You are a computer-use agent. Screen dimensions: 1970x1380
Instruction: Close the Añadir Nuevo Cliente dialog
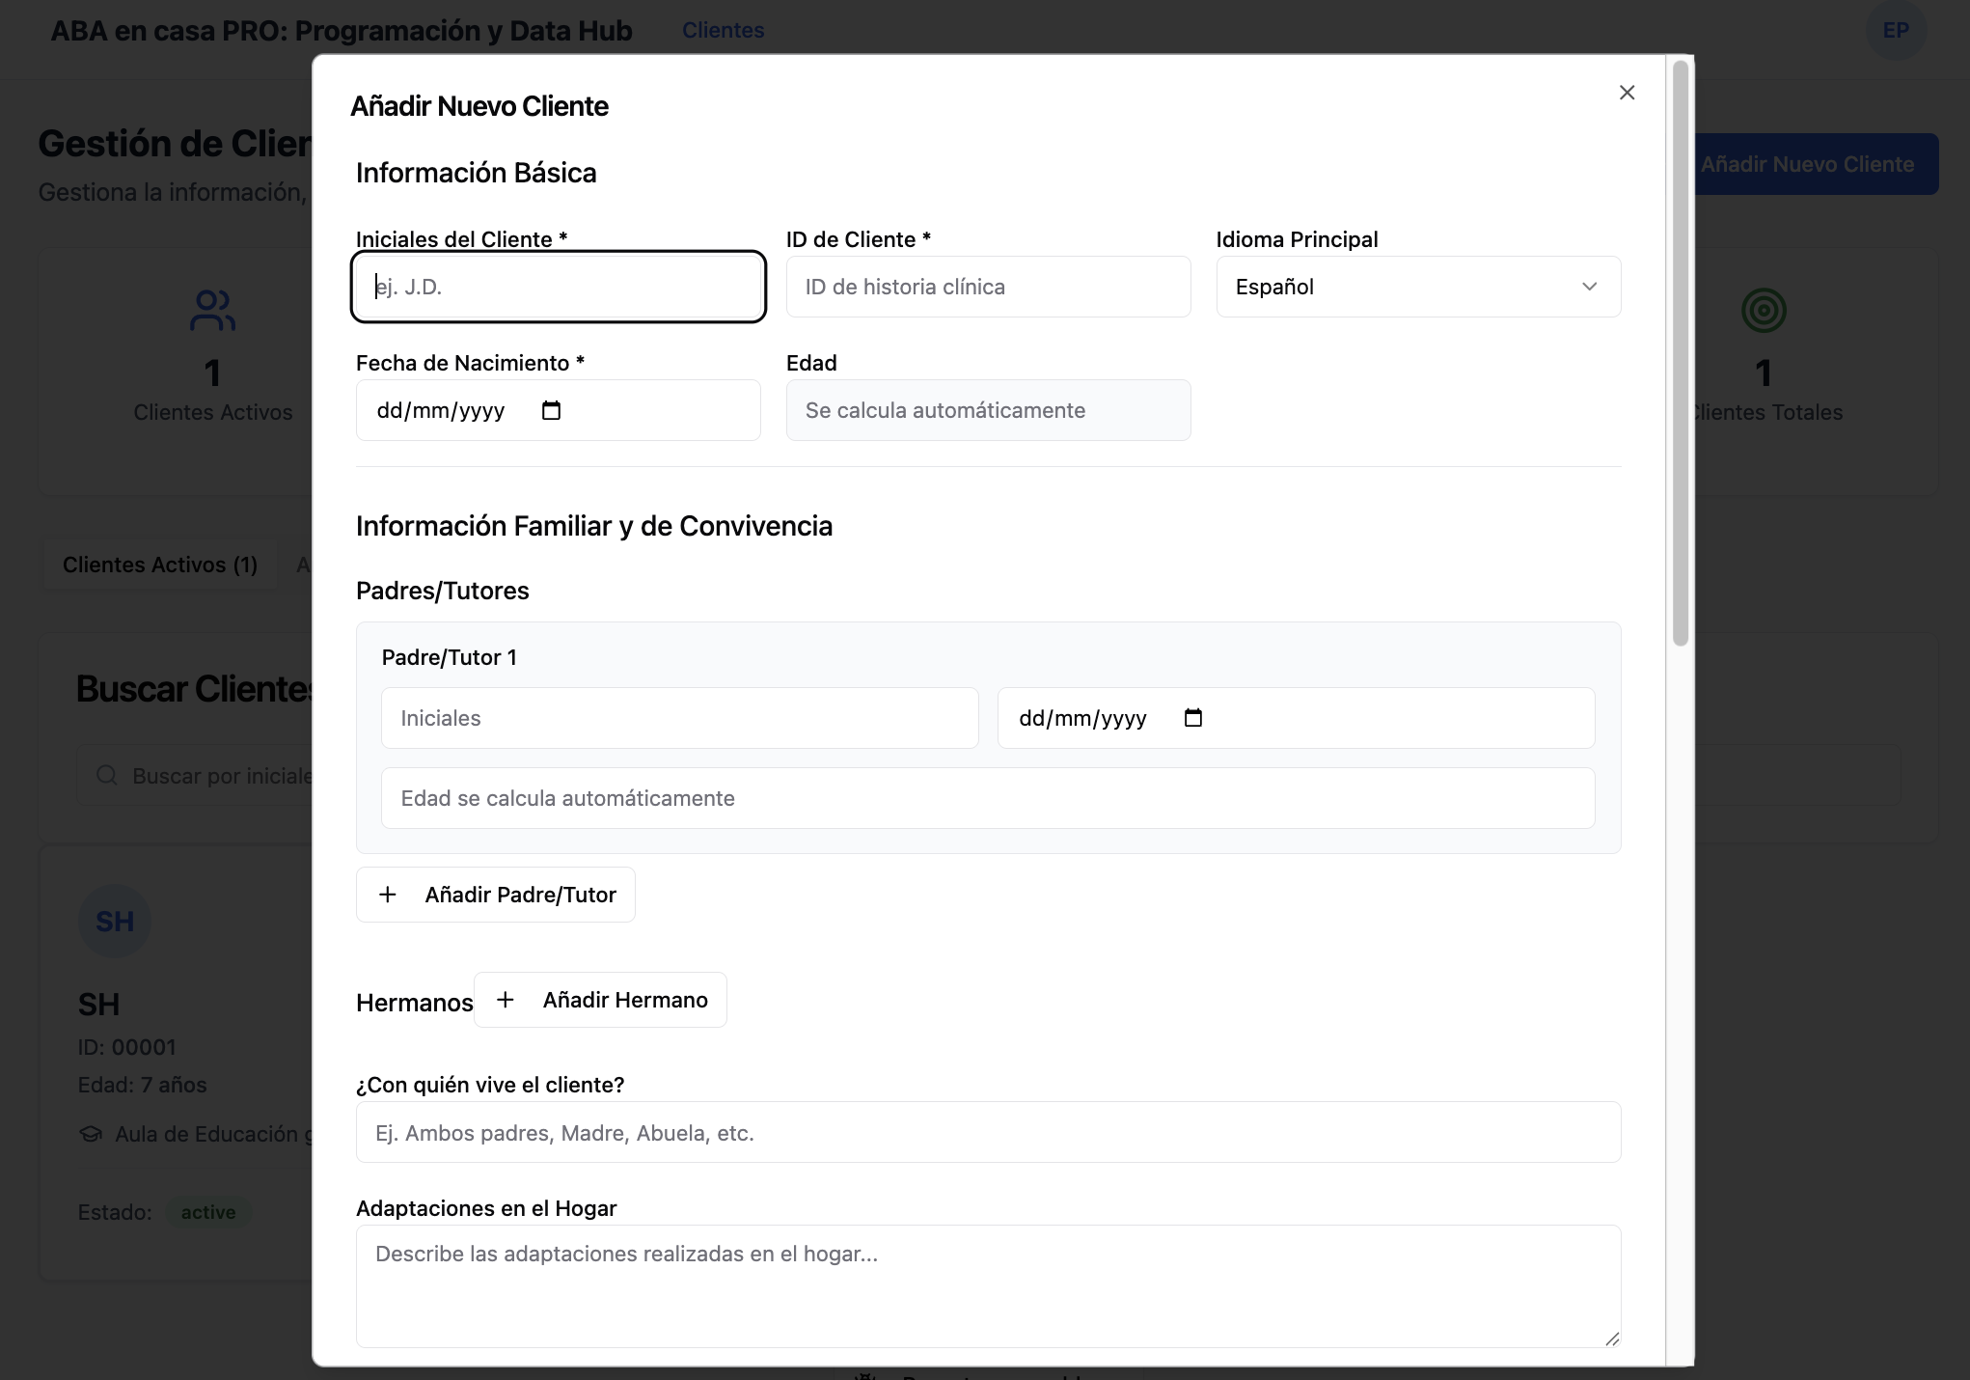pyautogui.click(x=1627, y=93)
